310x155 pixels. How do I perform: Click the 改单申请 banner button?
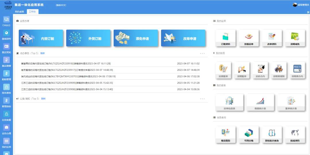[x=183, y=38]
